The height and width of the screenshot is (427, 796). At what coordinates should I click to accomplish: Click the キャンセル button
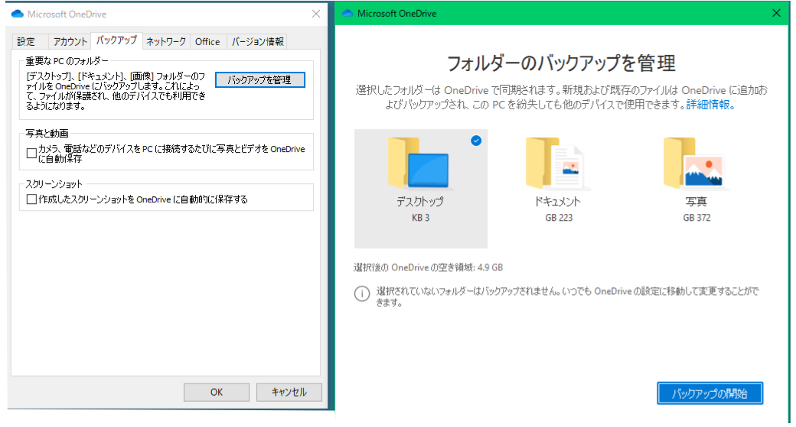coord(289,392)
